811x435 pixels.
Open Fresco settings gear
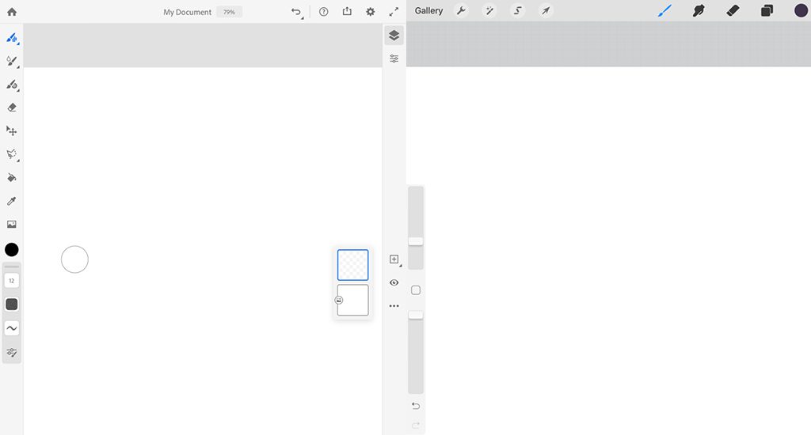371,11
